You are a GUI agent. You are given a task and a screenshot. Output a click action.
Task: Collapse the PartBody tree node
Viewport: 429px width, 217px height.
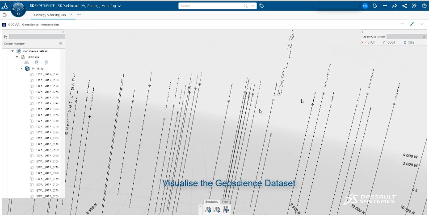(x=21, y=69)
